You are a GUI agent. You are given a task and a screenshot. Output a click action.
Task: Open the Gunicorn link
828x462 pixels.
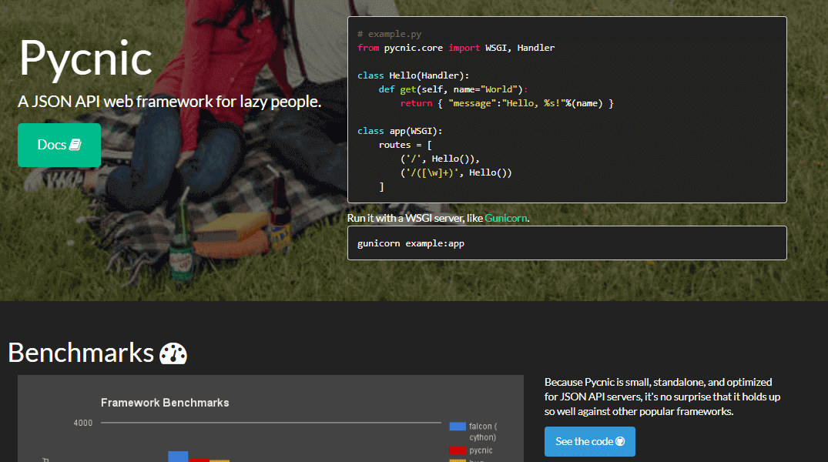coord(506,218)
